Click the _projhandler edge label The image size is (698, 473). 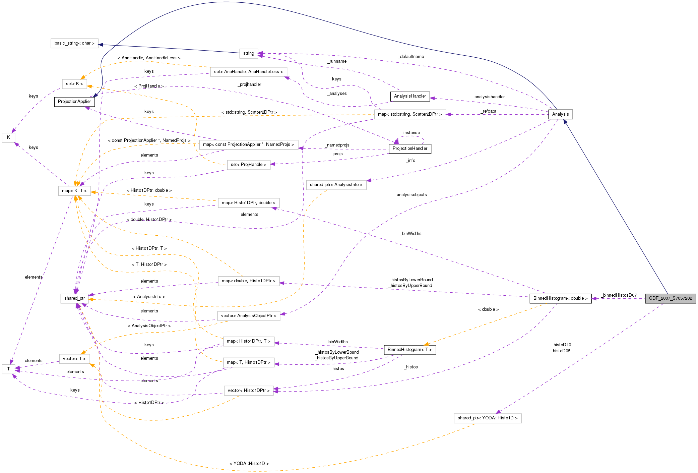(x=249, y=84)
